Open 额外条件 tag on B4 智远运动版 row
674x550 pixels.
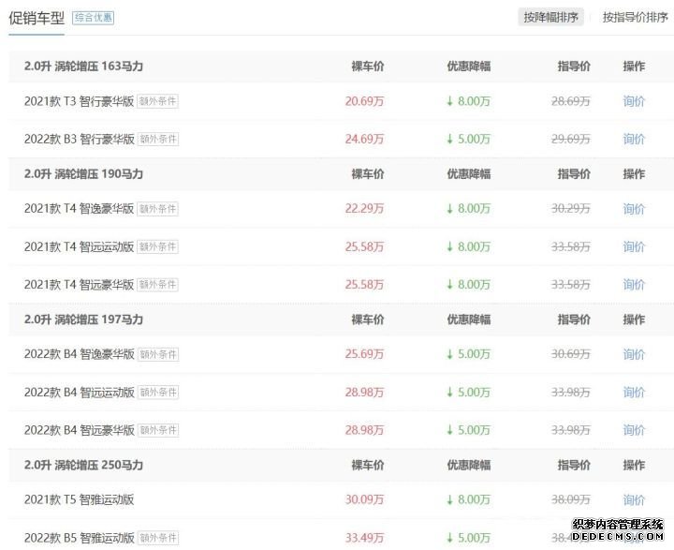tap(158, 392)
